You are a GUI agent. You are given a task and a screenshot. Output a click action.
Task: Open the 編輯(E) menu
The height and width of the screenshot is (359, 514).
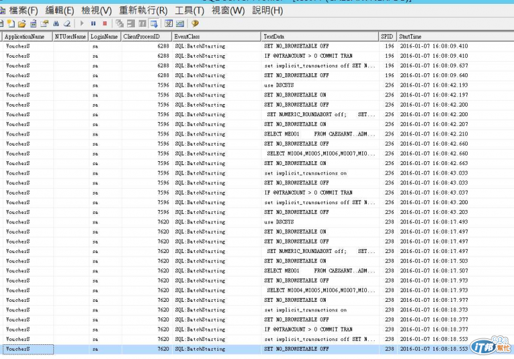click(59, 11)
